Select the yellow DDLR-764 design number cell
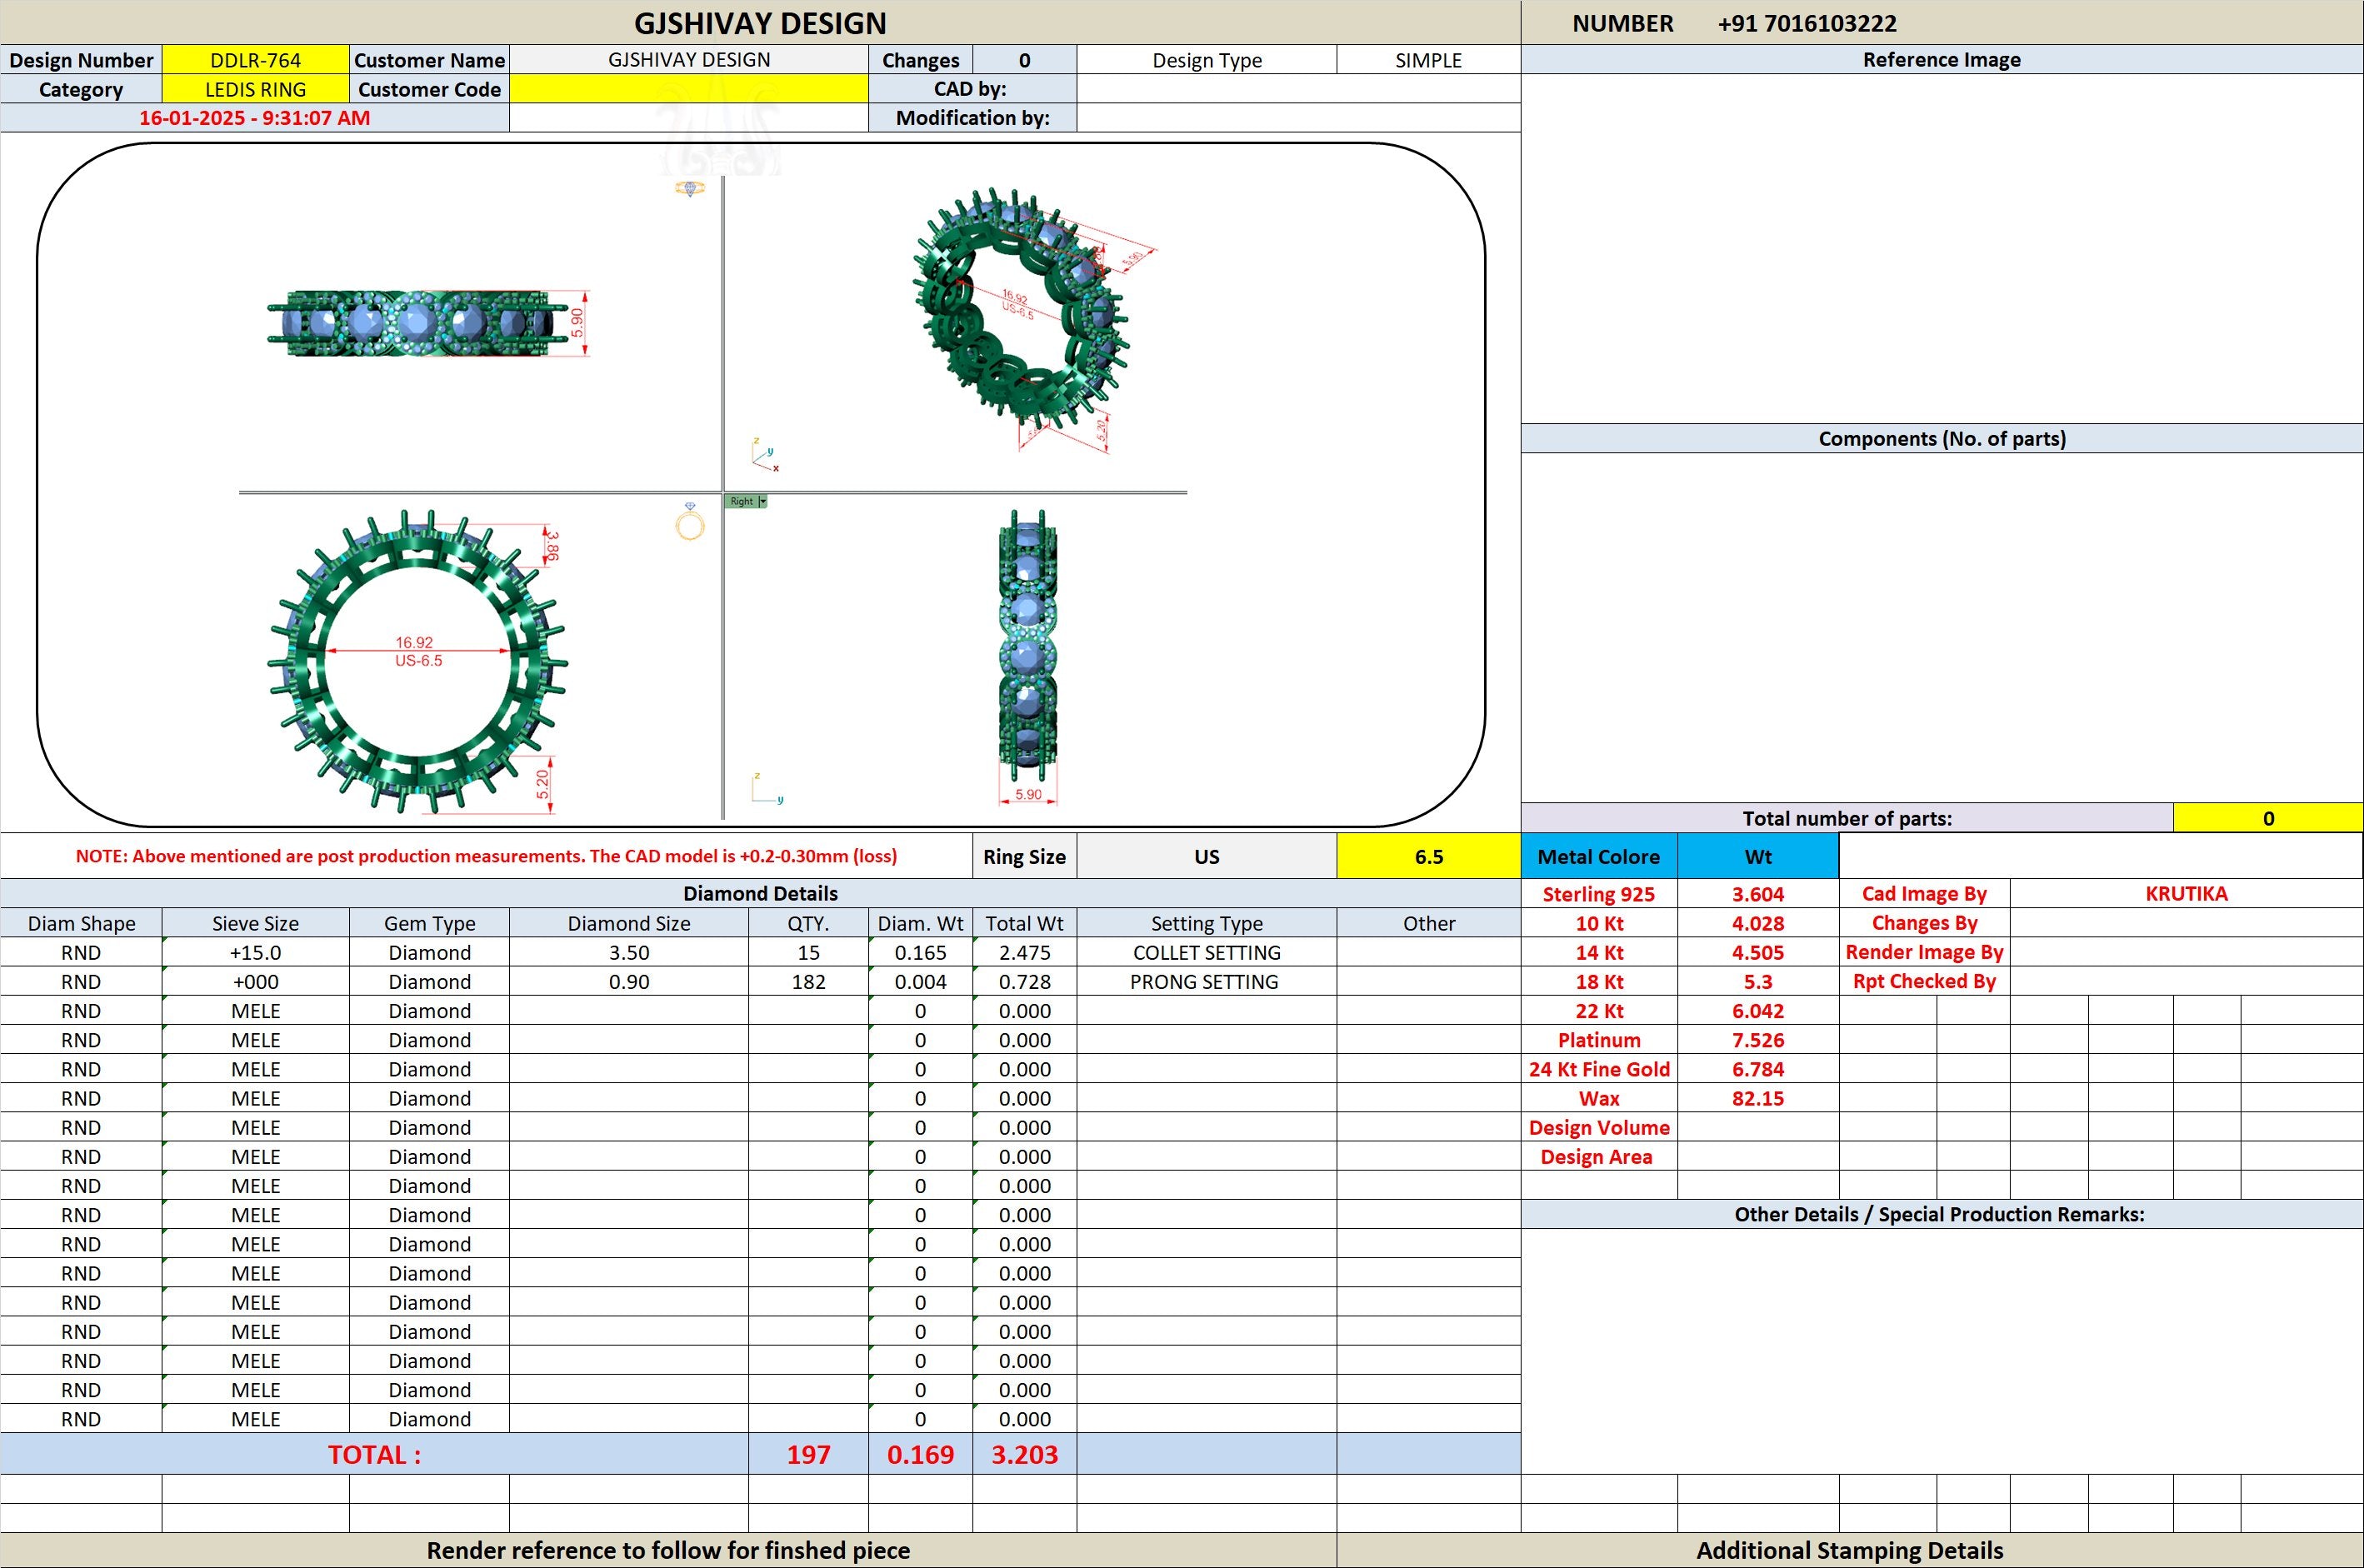 (x=256, y=60)
